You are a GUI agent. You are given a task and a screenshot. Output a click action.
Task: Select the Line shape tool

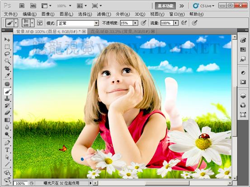[7, 164]
